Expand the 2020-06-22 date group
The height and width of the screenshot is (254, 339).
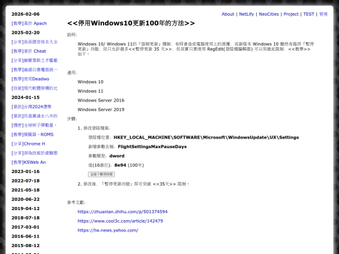coord(26,199)
